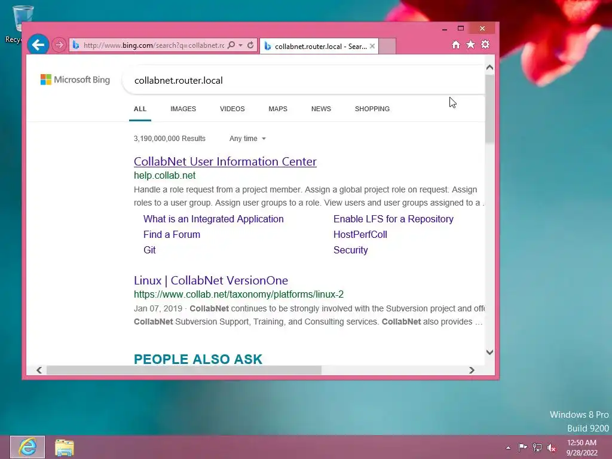Screen dimensions: 612x459
Task: Click the horizontal scrollbar left arrow
Action: (39, 370)
